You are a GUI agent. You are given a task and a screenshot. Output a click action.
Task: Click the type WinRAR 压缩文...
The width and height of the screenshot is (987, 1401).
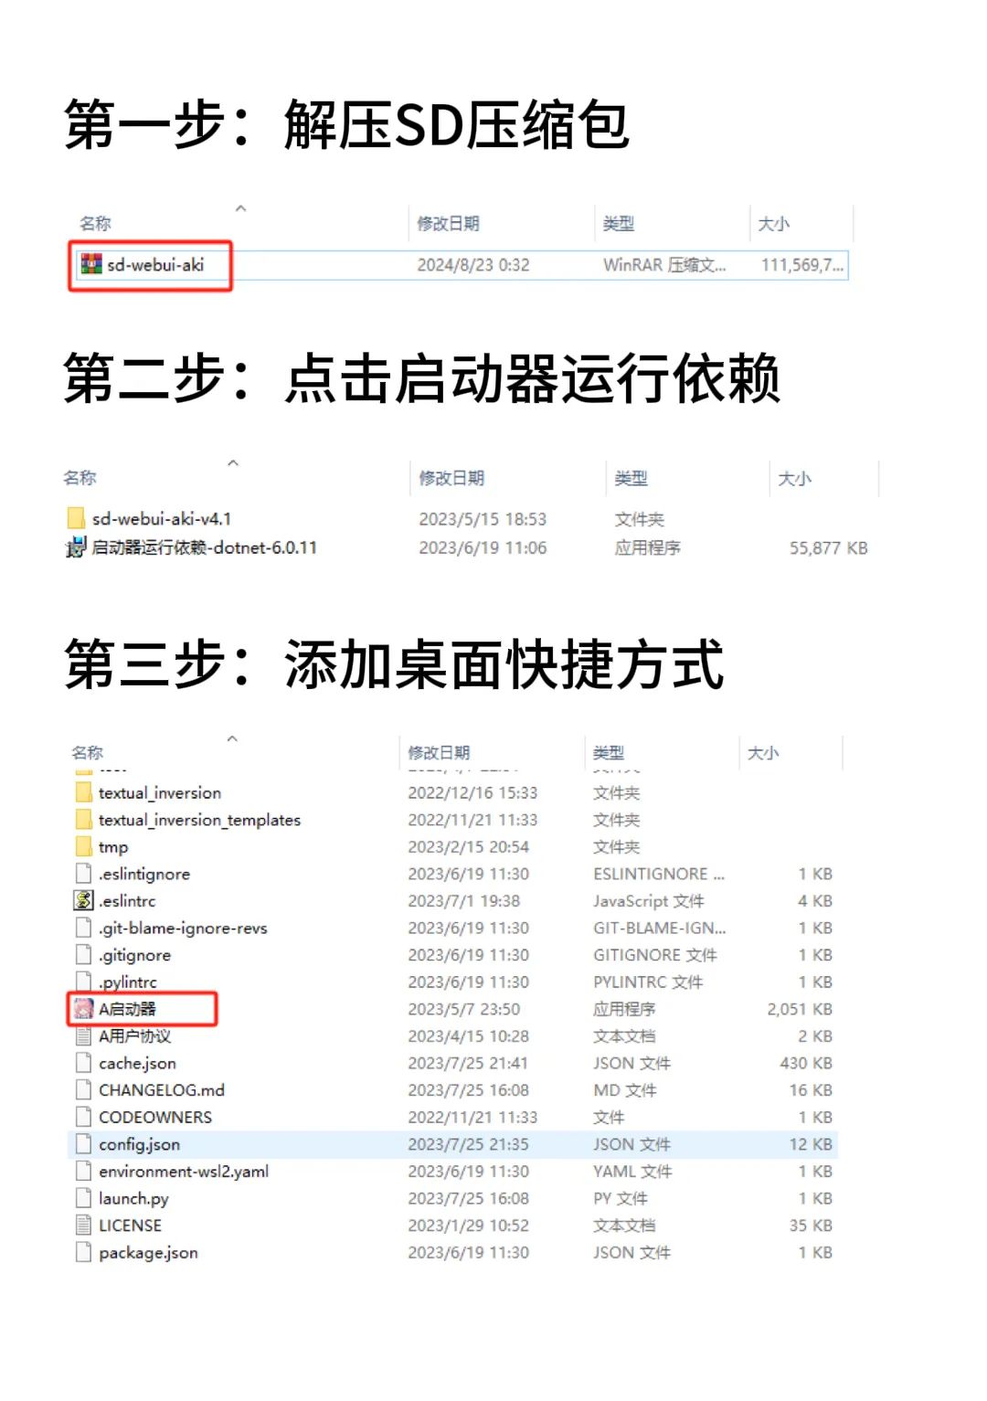click(664, 265)
